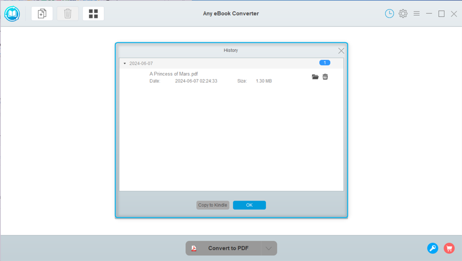The height and width of the screenshot is (261, 462).
Task: Open the store via the red cart icon
Action: pyautogui.click(x=449, y=248)
